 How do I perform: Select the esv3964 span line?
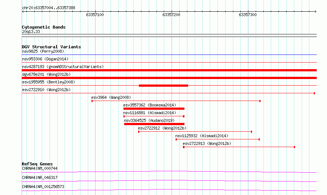pyautogui.click(x=176, y=101)
